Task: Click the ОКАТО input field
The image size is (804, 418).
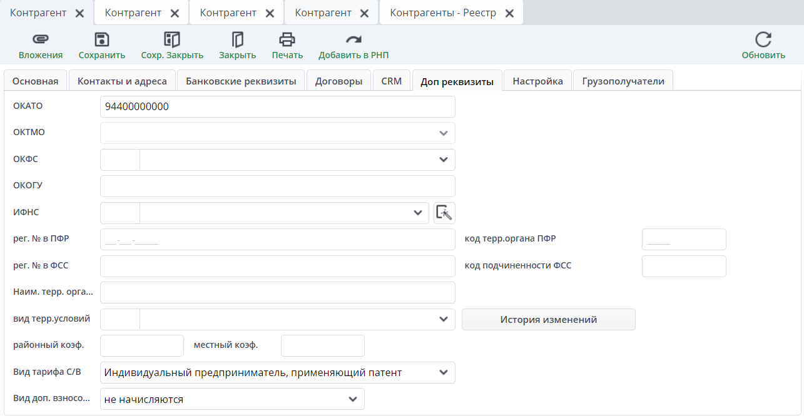Action: click(x=277, y=106)
